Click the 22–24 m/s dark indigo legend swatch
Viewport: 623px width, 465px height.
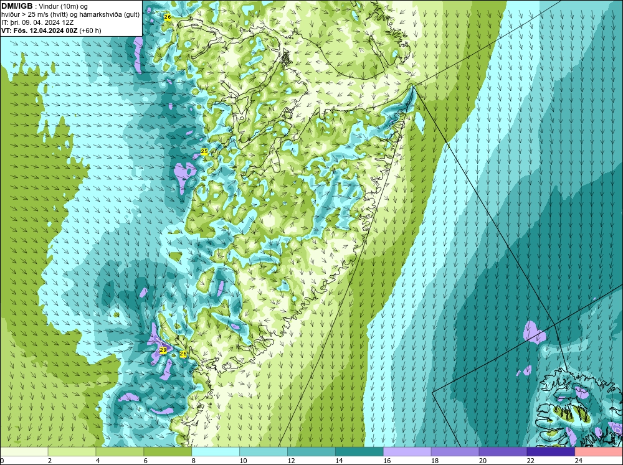tap(551, 452)
